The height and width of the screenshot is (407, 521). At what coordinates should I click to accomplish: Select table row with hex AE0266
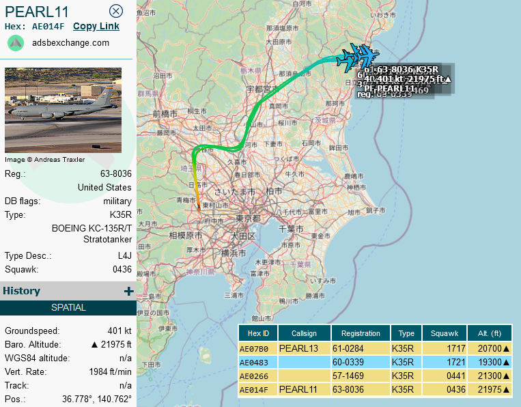click(375, 376)
